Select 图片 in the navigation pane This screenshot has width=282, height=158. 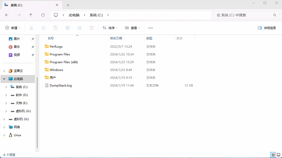[17, 39]
